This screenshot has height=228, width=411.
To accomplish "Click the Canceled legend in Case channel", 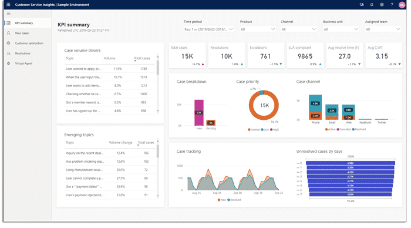I will pos(343,129).
